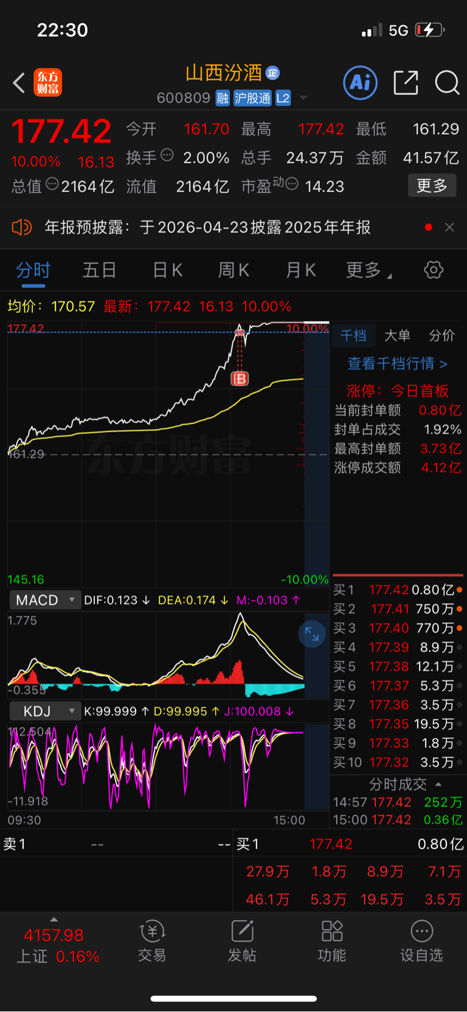Tap the info icon beside 市盈
The image size is (467, 1012).
click(292, 184)
